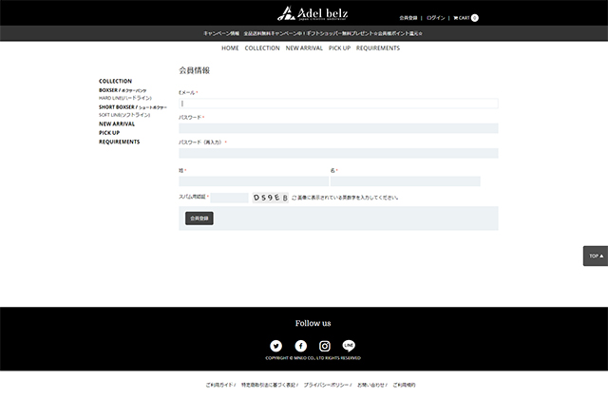Viewport: 608px width, 399px height.
Task: Select PICK UP in the sidebar
Action: click(109, 133)
